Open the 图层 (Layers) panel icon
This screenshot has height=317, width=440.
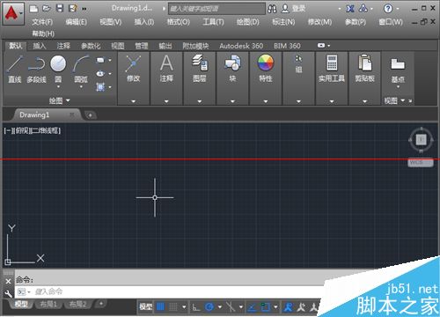coord(200,69)
